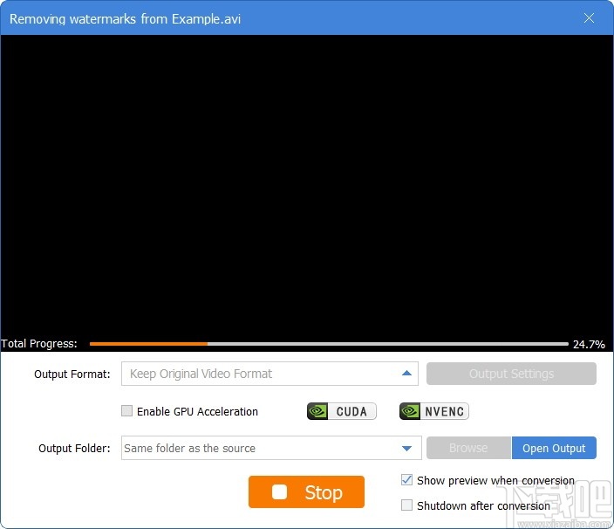
Task: Open the Output Folder dropdown arrow
Action: (x=406, y=449)
